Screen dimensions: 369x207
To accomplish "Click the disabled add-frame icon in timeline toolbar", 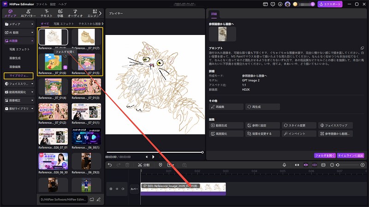I will coord(184,165).
